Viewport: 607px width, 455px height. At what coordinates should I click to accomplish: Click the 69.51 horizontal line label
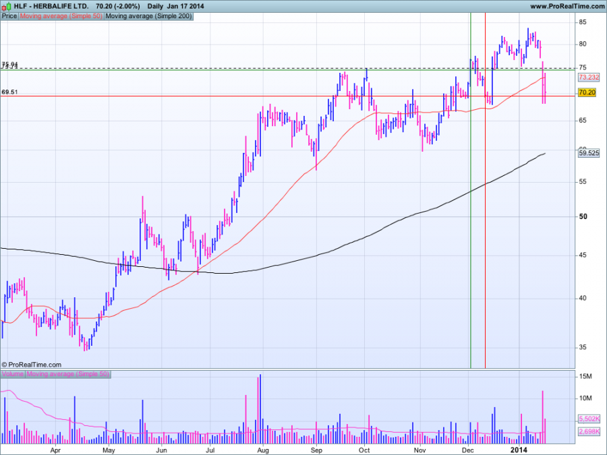click(9, 92)
